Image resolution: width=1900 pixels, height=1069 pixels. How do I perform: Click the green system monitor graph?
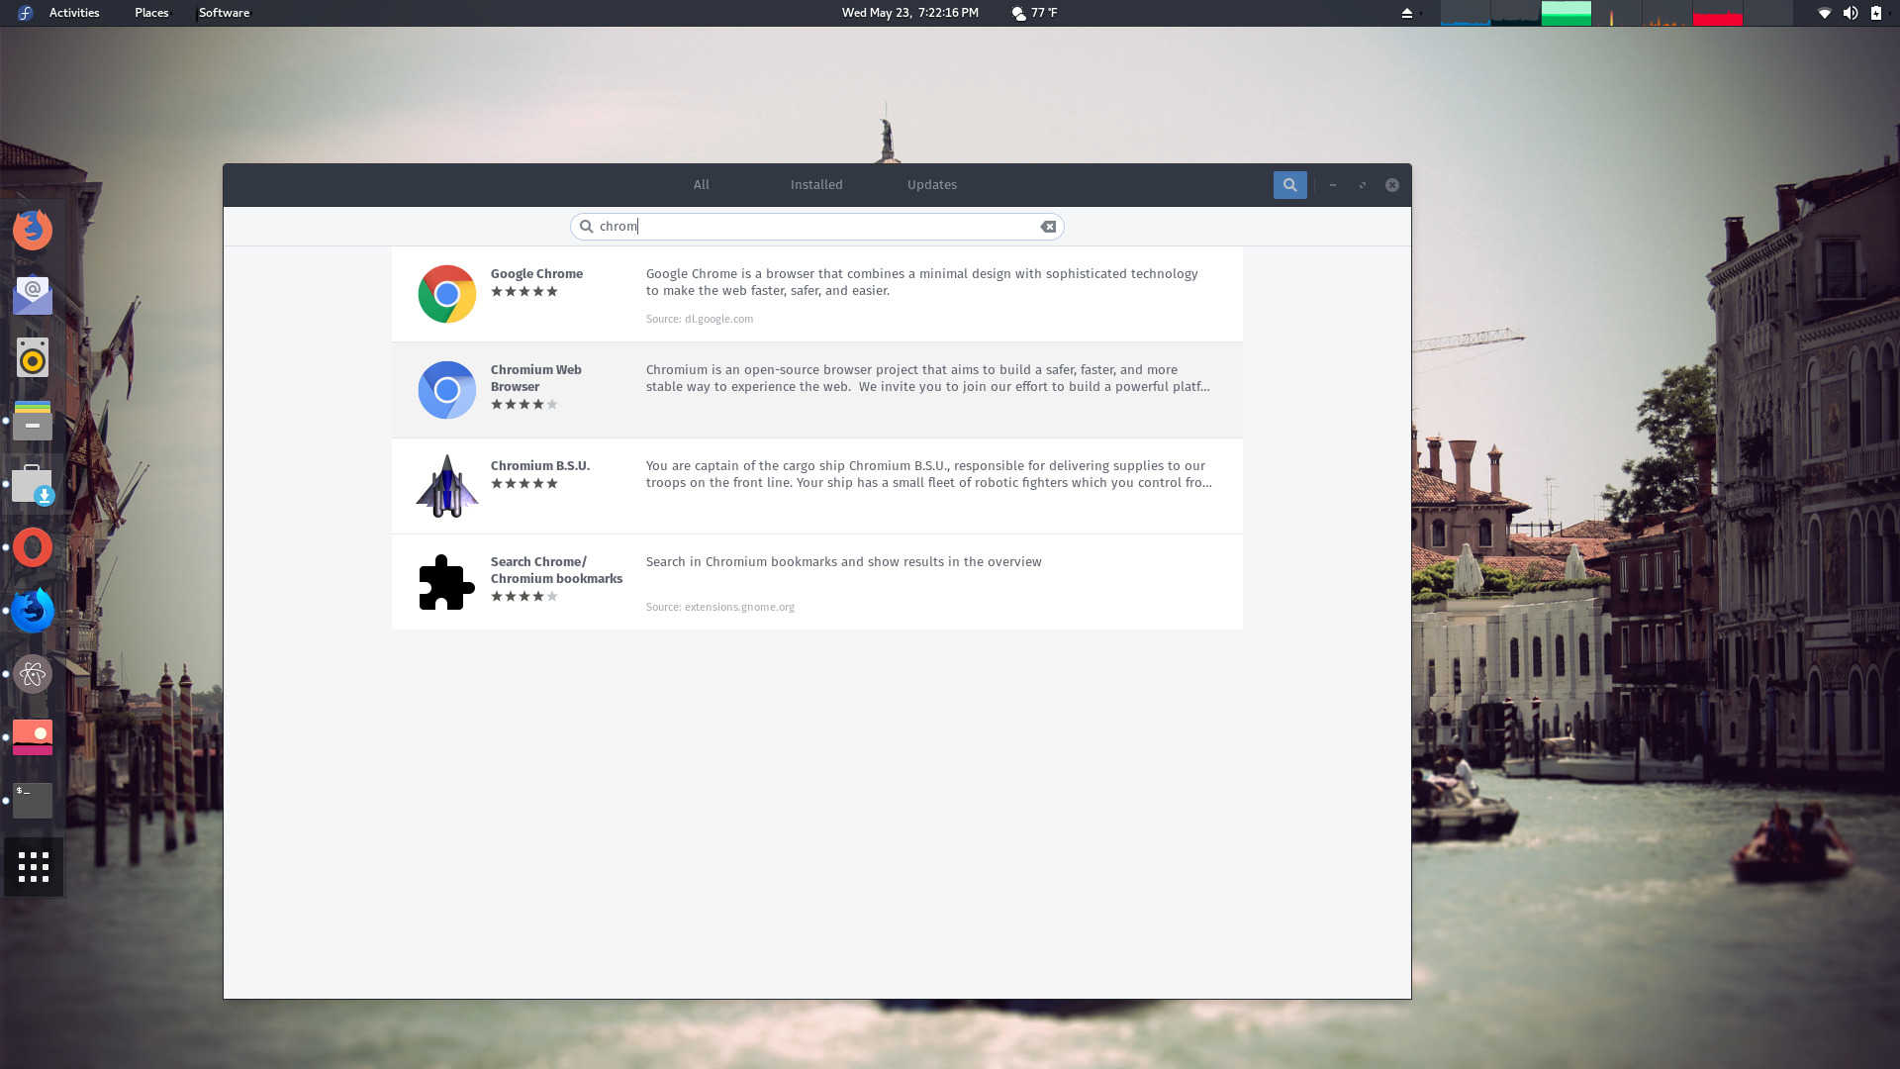pyautogui.click(x=1566, y=13)
